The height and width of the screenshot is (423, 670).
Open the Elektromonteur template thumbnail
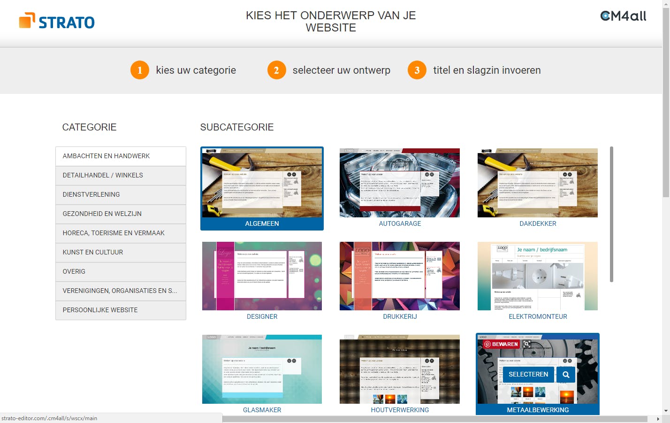[x=538, y=276]
